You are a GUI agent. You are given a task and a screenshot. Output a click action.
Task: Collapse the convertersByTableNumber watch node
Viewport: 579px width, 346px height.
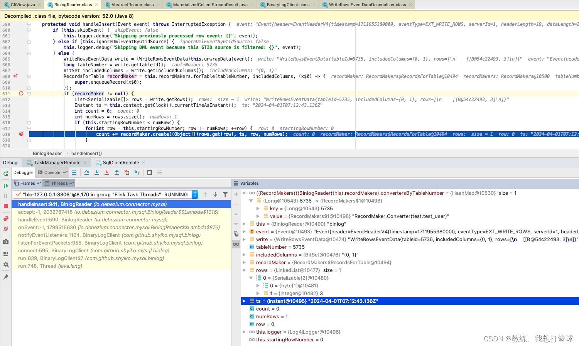pos(244,193)
